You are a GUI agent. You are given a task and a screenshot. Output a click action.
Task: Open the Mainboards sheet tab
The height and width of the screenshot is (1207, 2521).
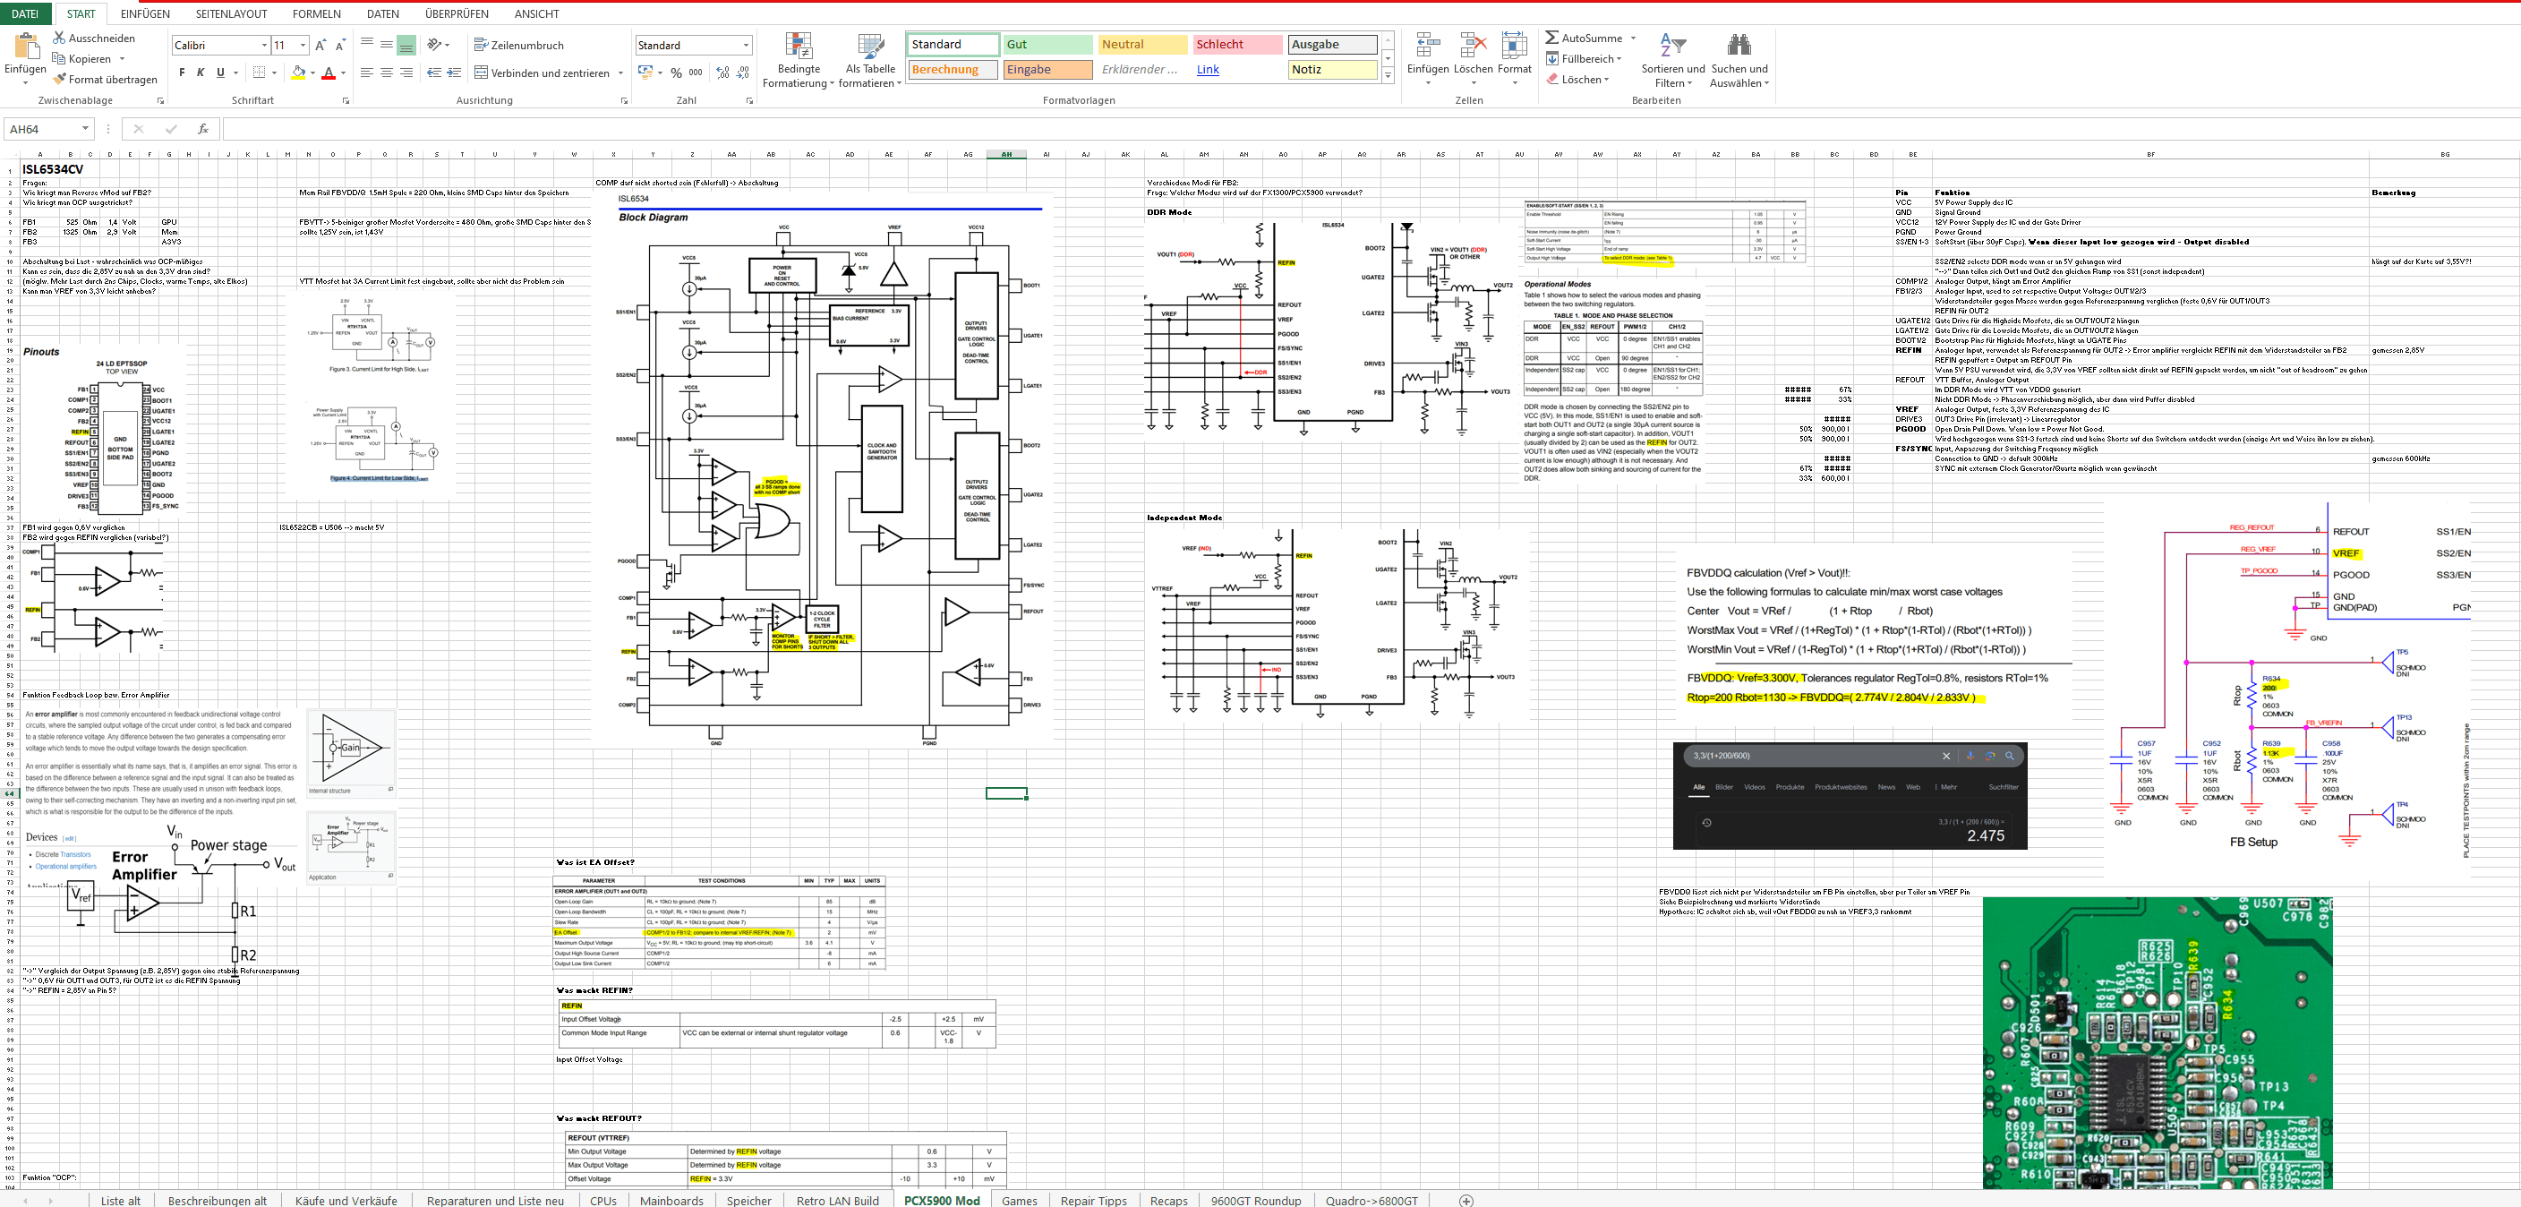(x=671, y=1200)
